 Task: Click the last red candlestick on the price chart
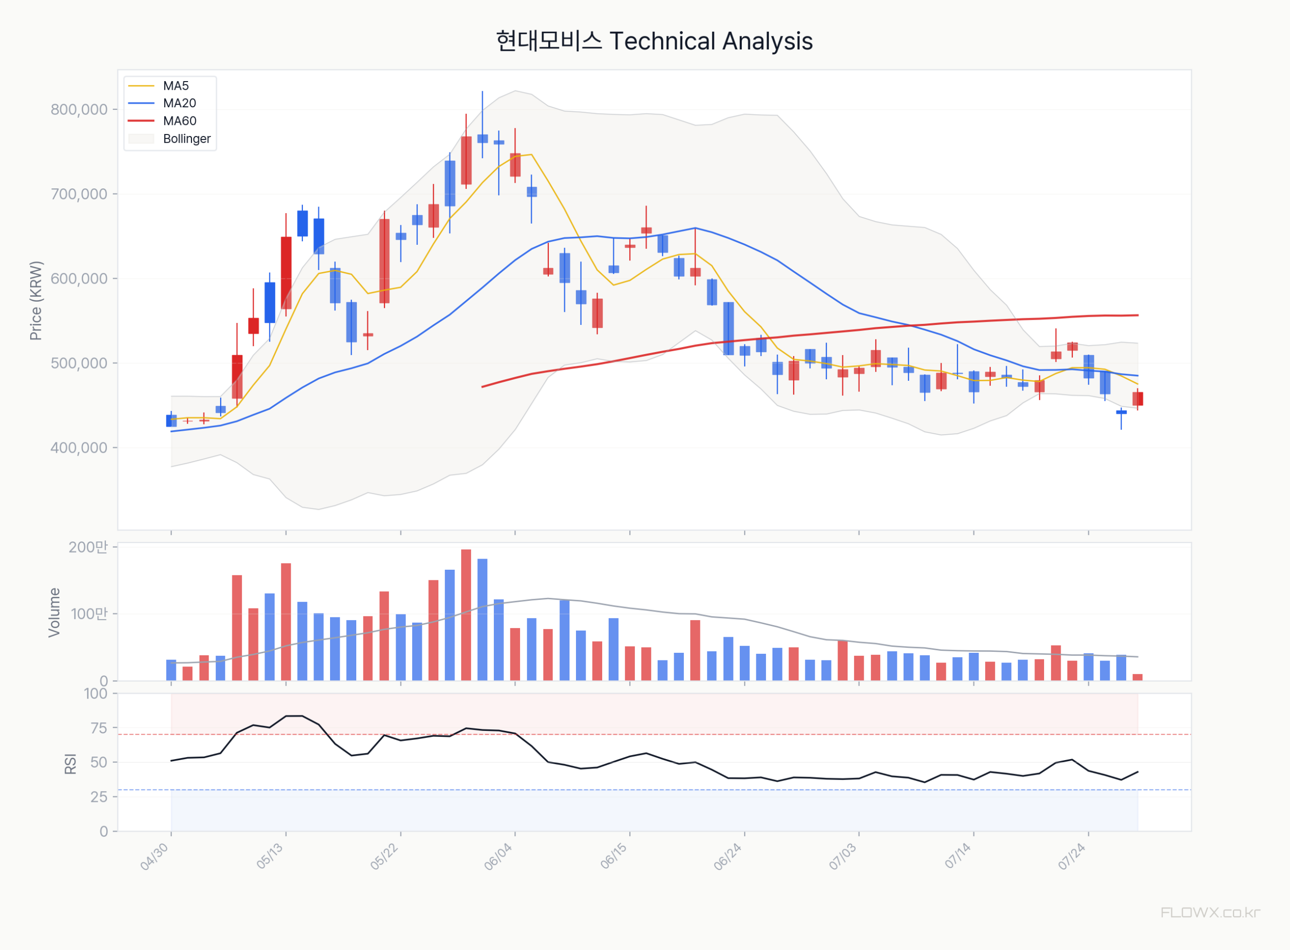click(1138, 398)
